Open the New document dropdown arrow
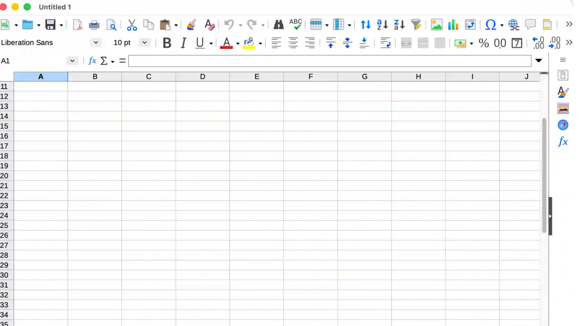581x326 pixels. click(x=16, y=25)
